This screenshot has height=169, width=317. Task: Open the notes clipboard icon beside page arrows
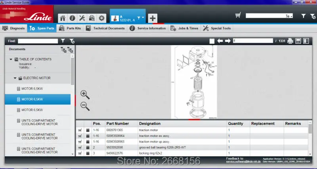212,41
